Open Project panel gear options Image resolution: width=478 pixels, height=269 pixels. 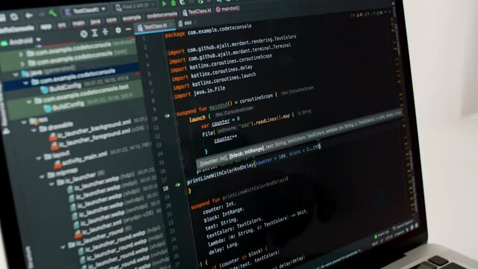(118, 30)
